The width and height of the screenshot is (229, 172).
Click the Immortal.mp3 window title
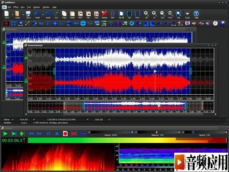[35, 45]
